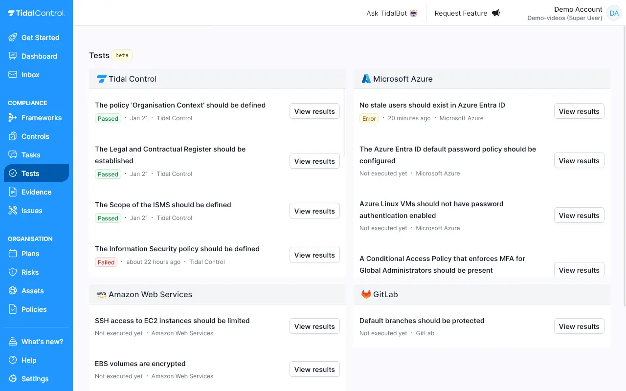
Task: View results for Organisation Context policy test
Action: 314,111
